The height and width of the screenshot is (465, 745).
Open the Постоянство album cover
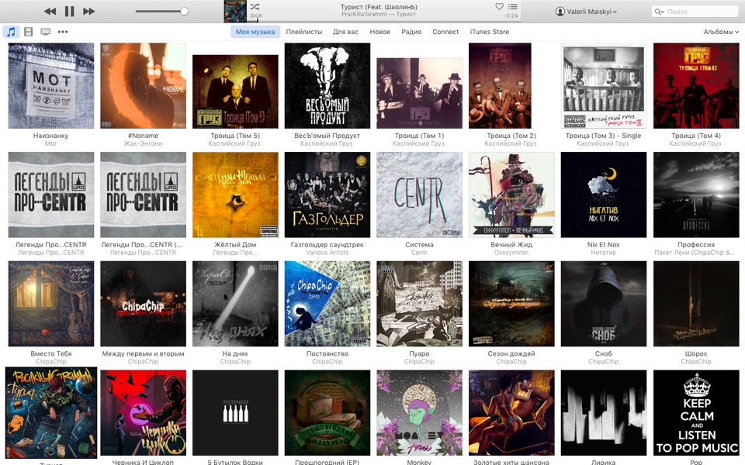327,304
